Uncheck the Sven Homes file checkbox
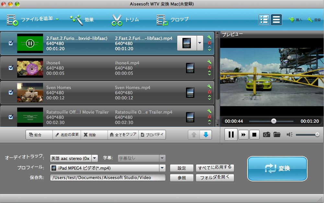Screen dimensions: 324x203 [11, 92]
